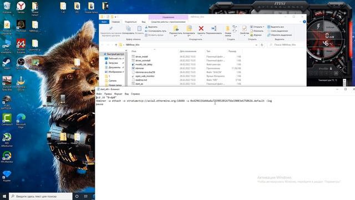Click Copy path (Скопировать путь) in ribbon
Viewport: 355px width, 200px height.
point(155,31)
